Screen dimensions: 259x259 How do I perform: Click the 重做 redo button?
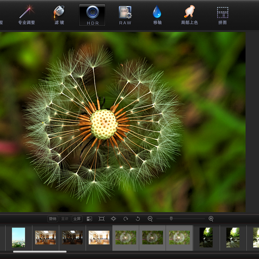(x=65, y=219)
